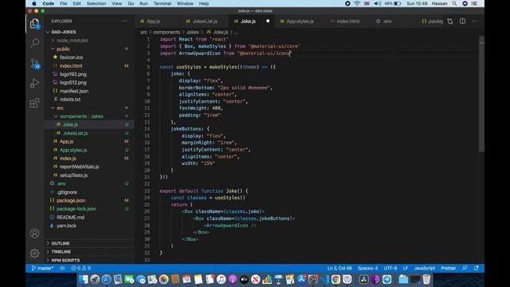Click the feedback icon in status bar
This screenshot has height=287, width=510.
coord(465,268)
